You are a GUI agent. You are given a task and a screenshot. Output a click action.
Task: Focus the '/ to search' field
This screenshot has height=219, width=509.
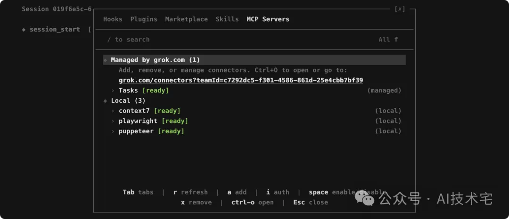128,40
